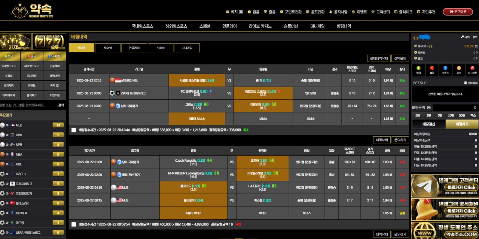
Task: Open the 카지노 casino cards banner
Action: point(15,41)
